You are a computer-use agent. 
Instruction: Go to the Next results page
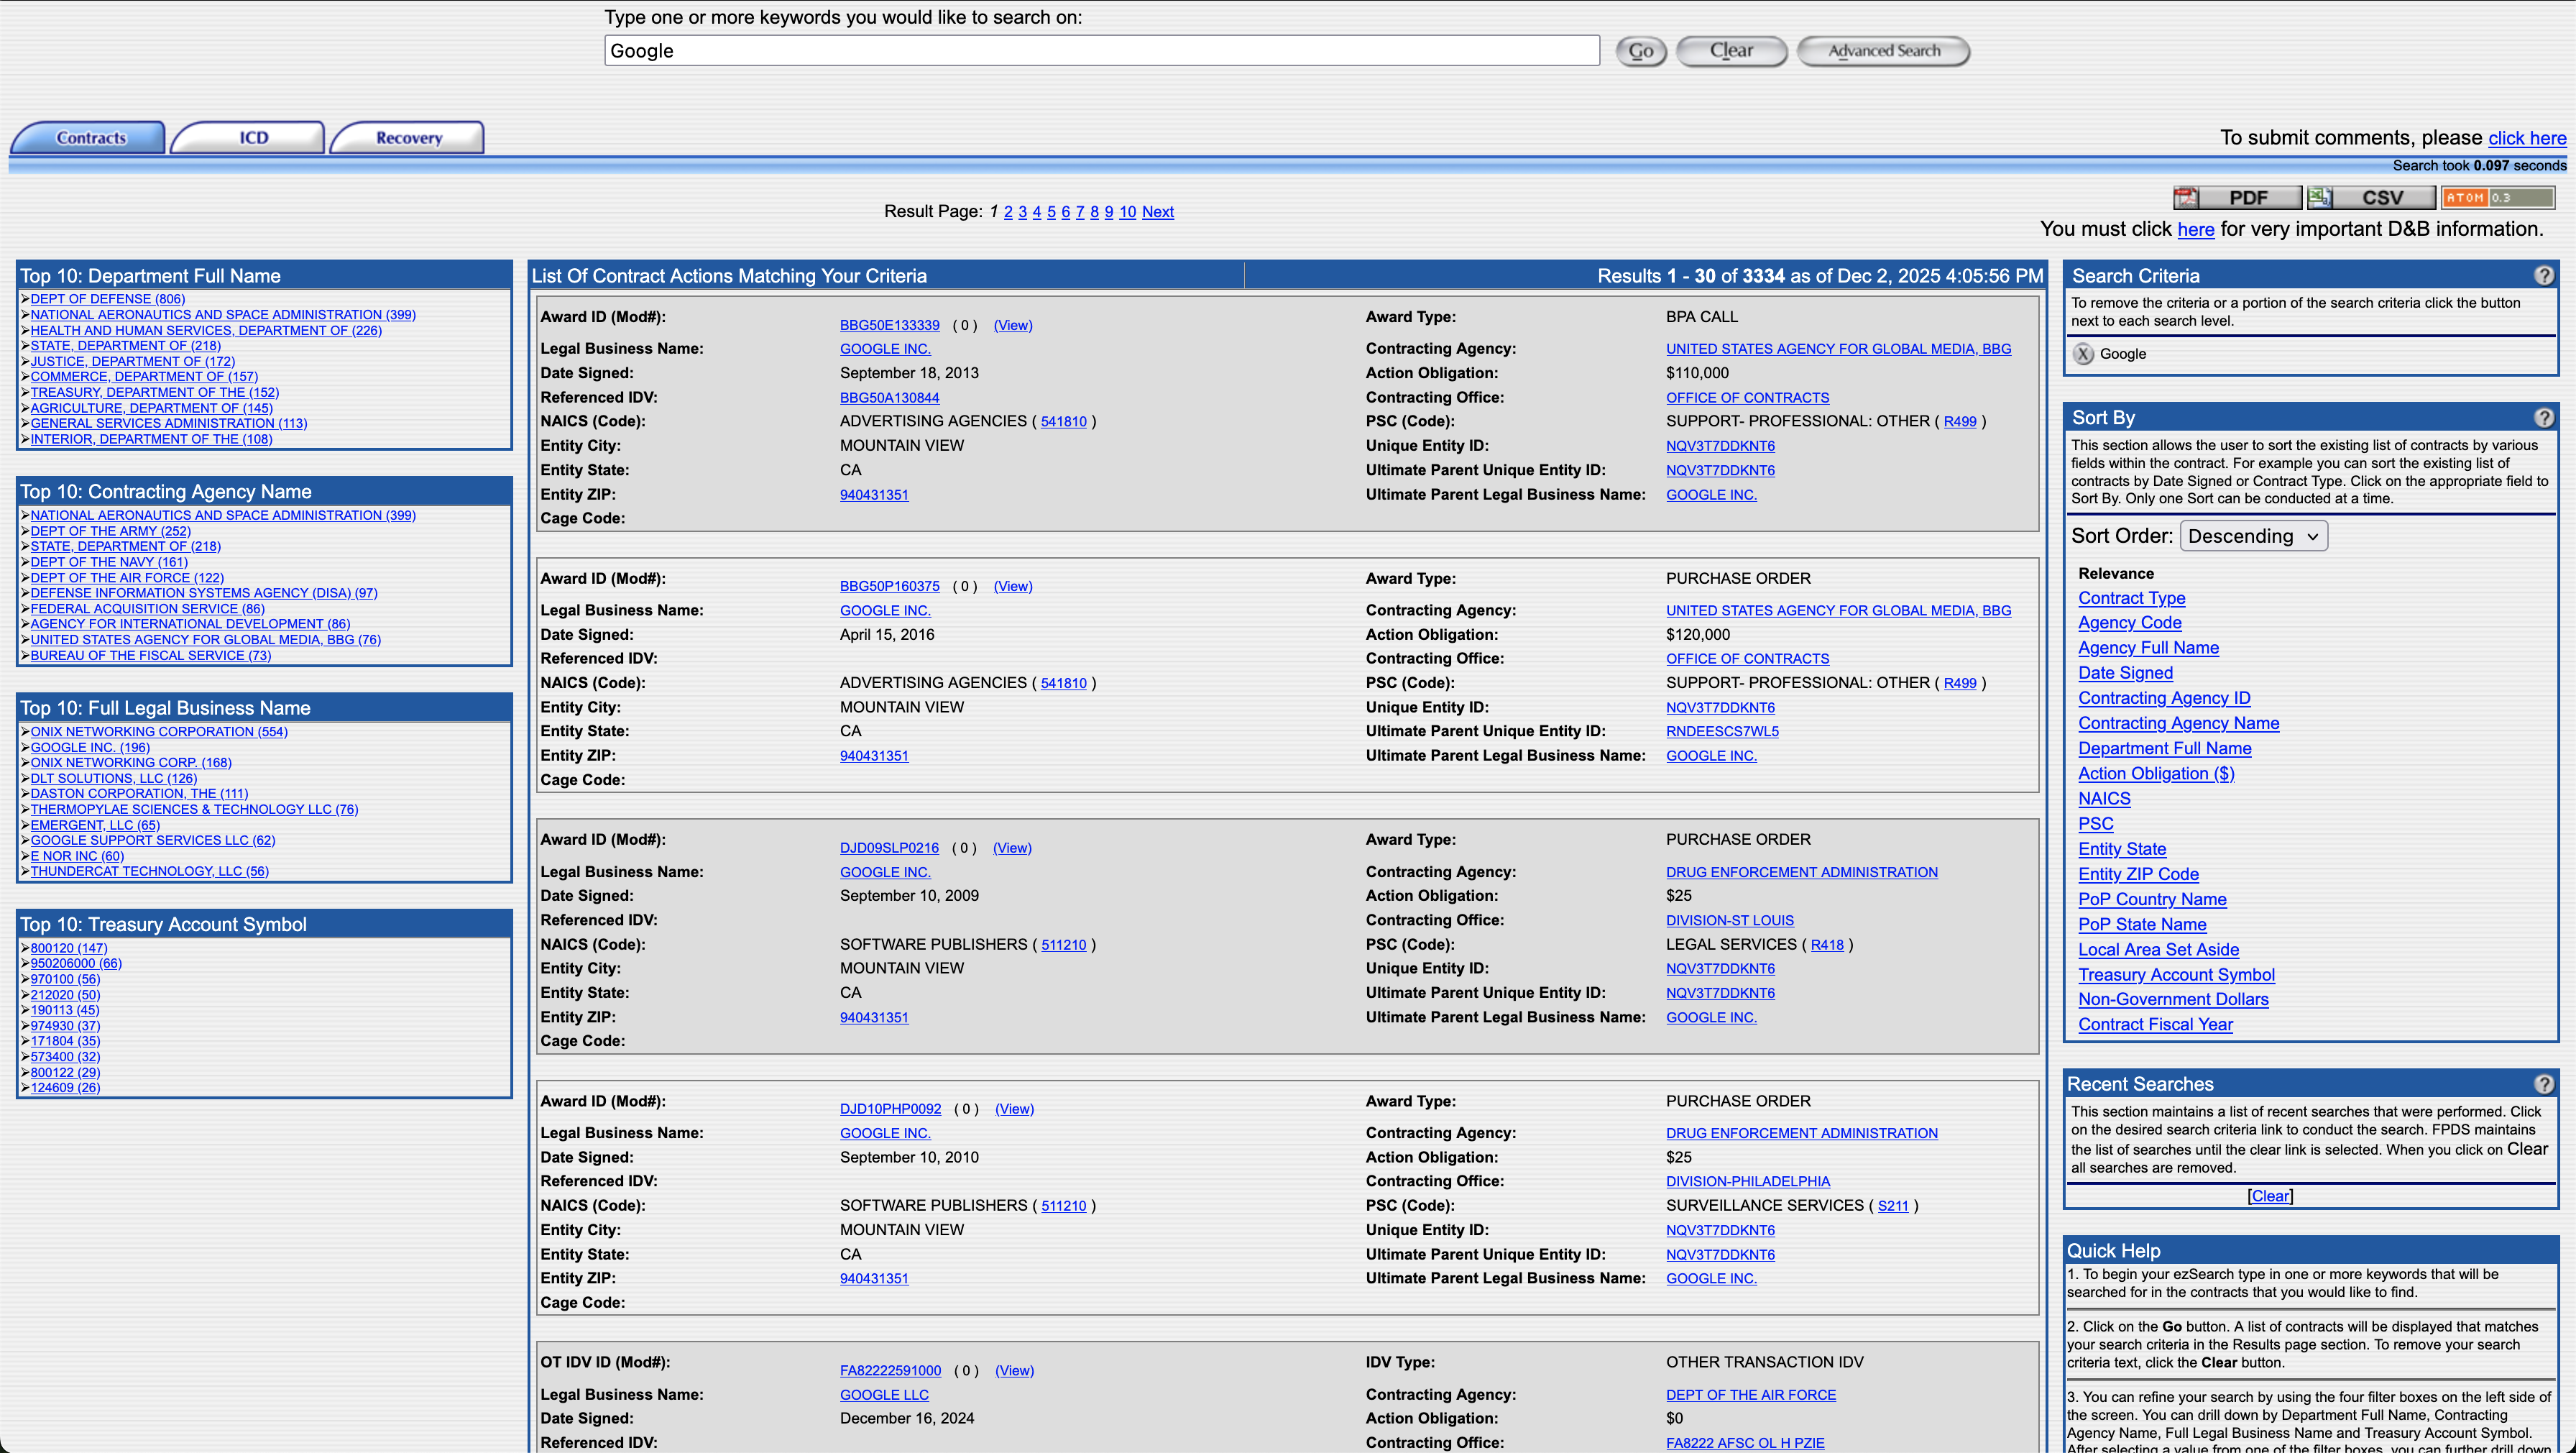pyautogui.click(x=1158, y=211)
